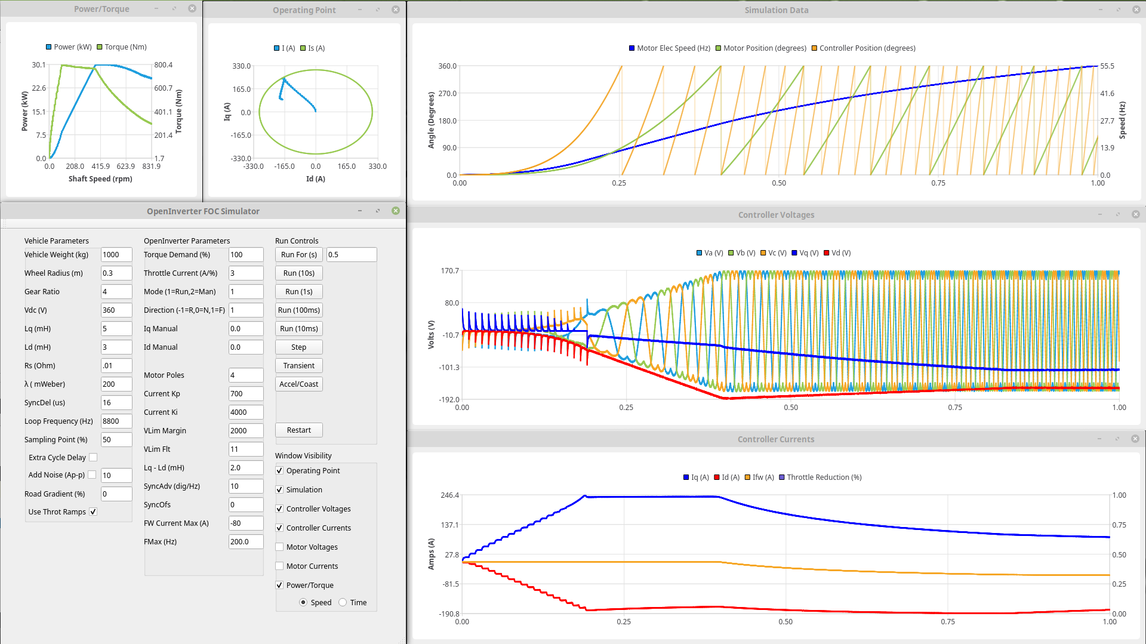
Task: Click the Throttle Reduction legend swatch
Action: tap(782, 477)
